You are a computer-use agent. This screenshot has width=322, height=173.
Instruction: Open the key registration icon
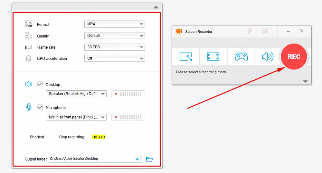(x=249, y=31)
